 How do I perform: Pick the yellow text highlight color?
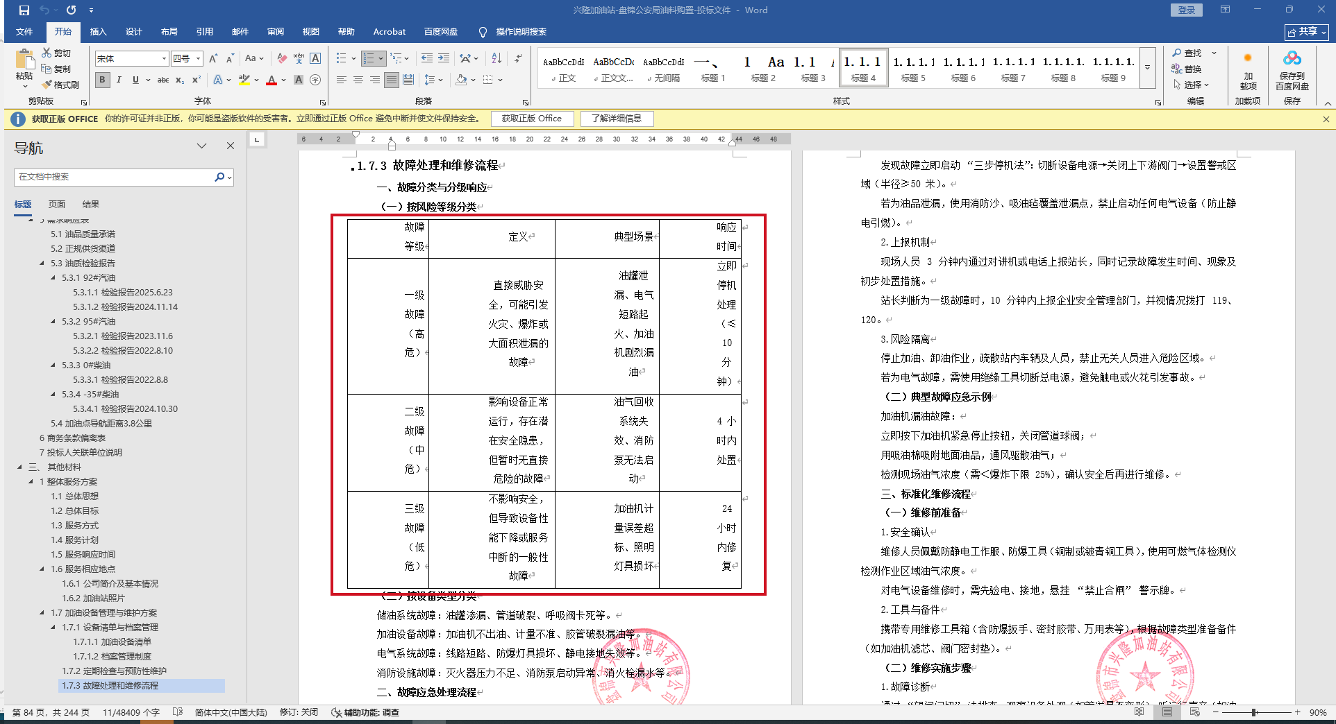coord(244,80)
